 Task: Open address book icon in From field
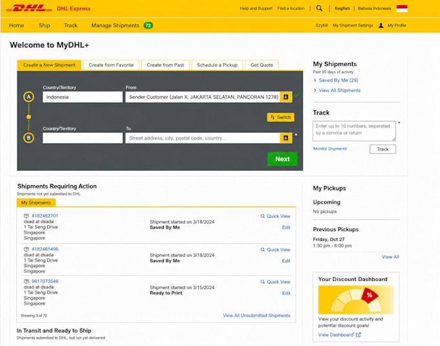click(286, 97)
